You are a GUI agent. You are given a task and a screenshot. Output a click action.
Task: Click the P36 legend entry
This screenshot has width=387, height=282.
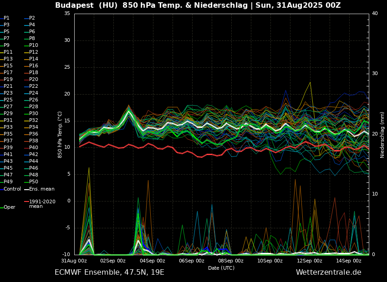(x=34, y=134)
